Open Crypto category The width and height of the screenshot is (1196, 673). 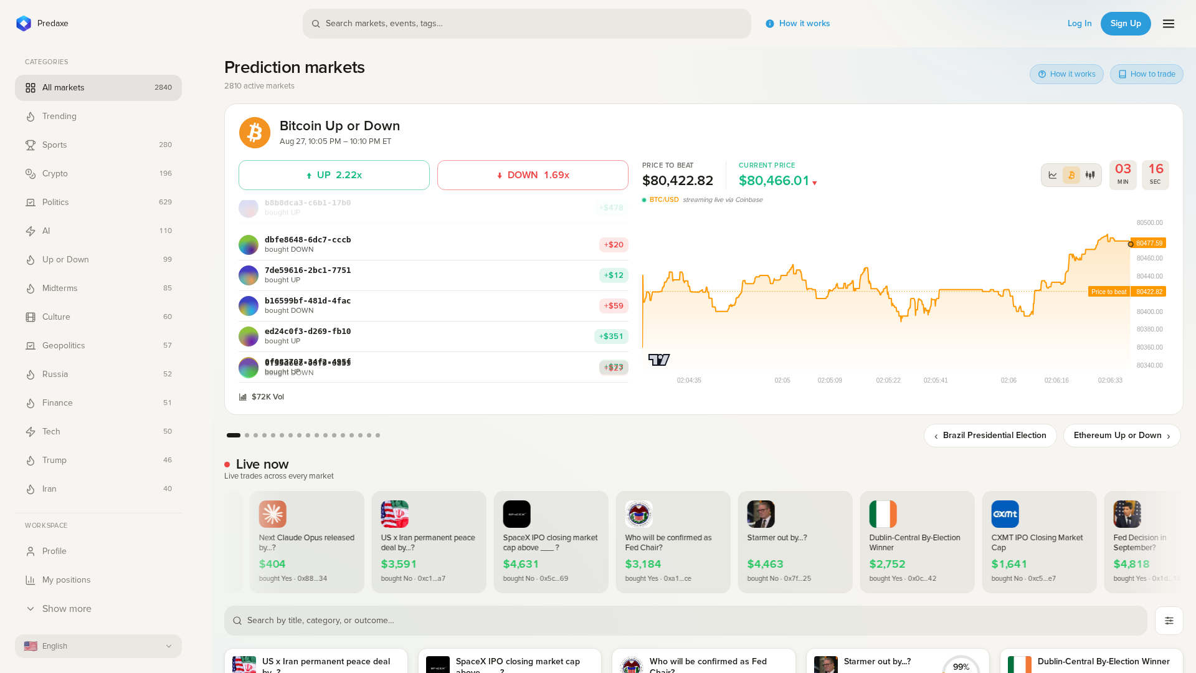98,174
